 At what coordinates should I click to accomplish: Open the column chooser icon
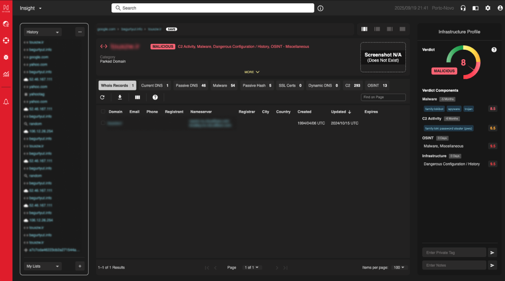137,97
